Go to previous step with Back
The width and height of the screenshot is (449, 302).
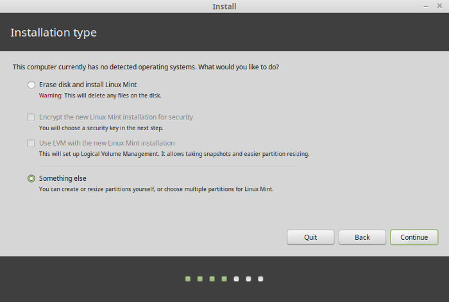pyautogui.click(x=362, y=237)
